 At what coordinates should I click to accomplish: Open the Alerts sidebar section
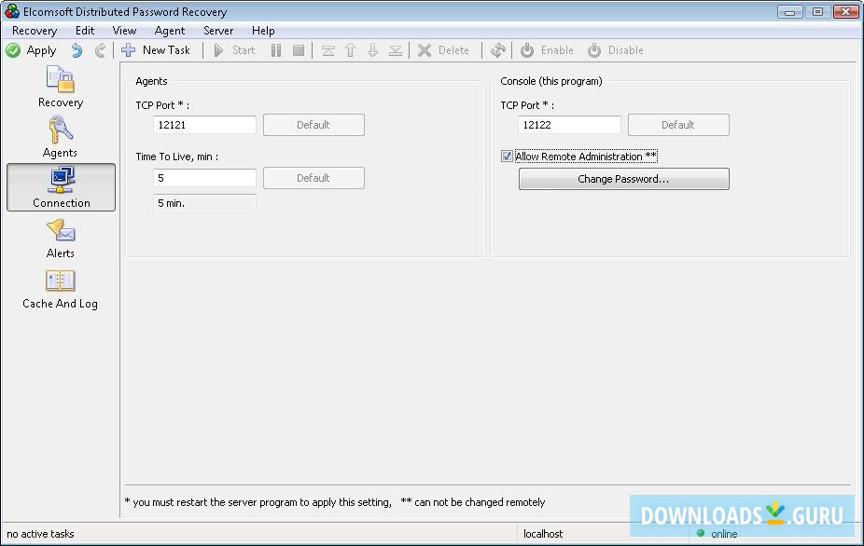coord(60,238)
